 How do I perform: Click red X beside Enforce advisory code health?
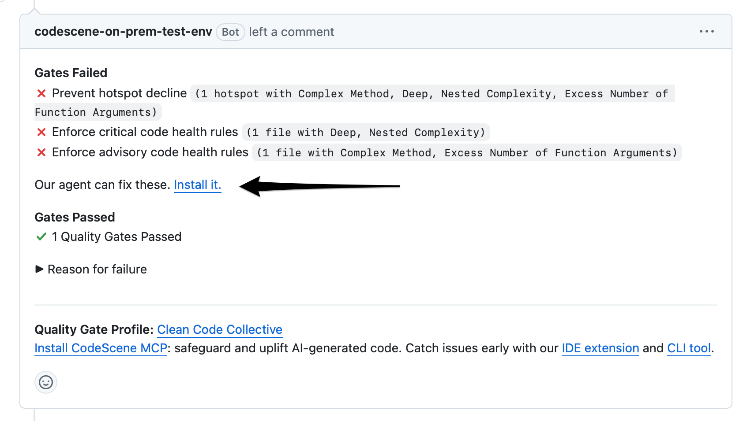[41, 152]
